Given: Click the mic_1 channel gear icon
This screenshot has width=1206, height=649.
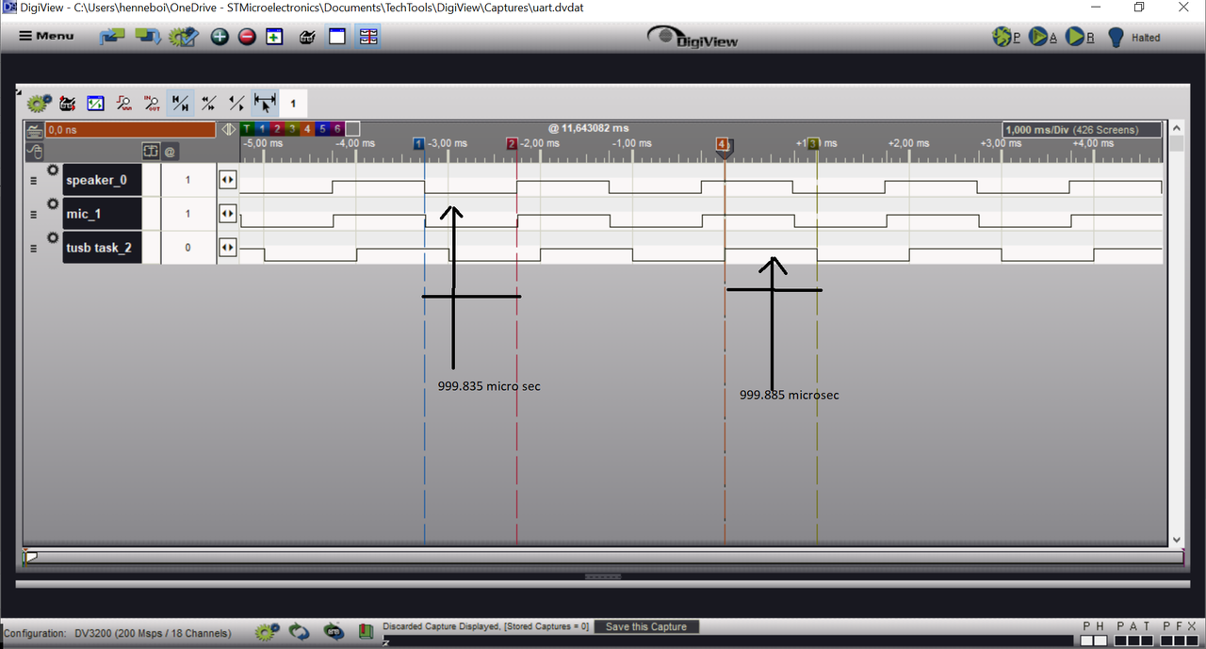Looking at the screenshot, I should 53,204.
